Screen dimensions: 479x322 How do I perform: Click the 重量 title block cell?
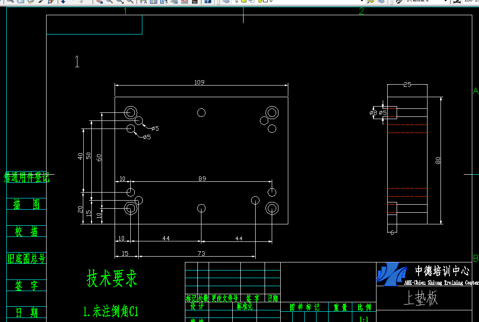click(x=341, y=307)
